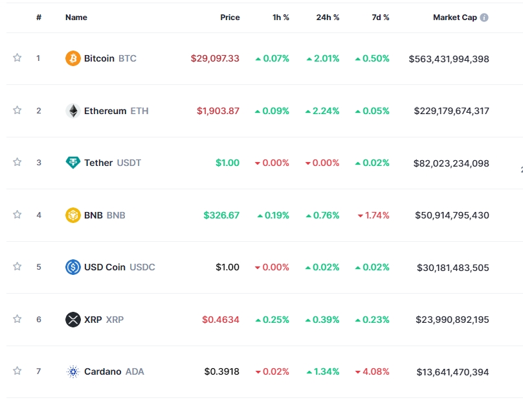Sort by 24h % column header
This screenshot has height=400, width=523.
point(328,18)
